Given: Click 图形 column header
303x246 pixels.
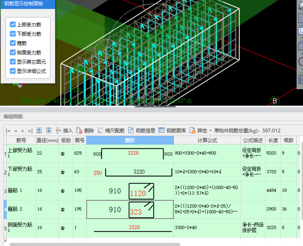Looking at the screenshot, I should click(x=130, y=140).
